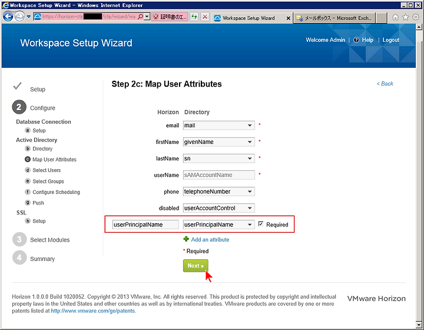The height and width of the screenshot is (330, 424).
Task: Click 'f' bullet icon beside Configure Scheduling
Action: tap(28, 192)
